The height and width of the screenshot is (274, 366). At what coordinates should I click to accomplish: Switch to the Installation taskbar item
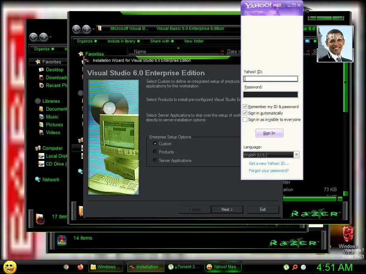pyautogui.click(x=146, y=267)
